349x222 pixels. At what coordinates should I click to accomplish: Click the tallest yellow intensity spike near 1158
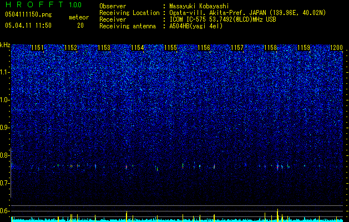pos(277,215)
